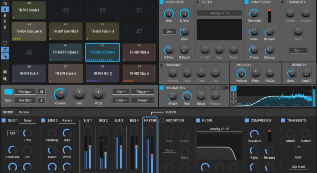Viewport: 317px width, 173px height.
Task: Solo the pad with the S button
Action: (41, 100)
